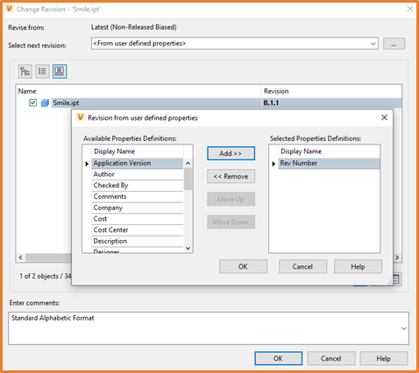Open Help in the properties dialog
The height and width of the screenshot is (373, 419).
358,266
